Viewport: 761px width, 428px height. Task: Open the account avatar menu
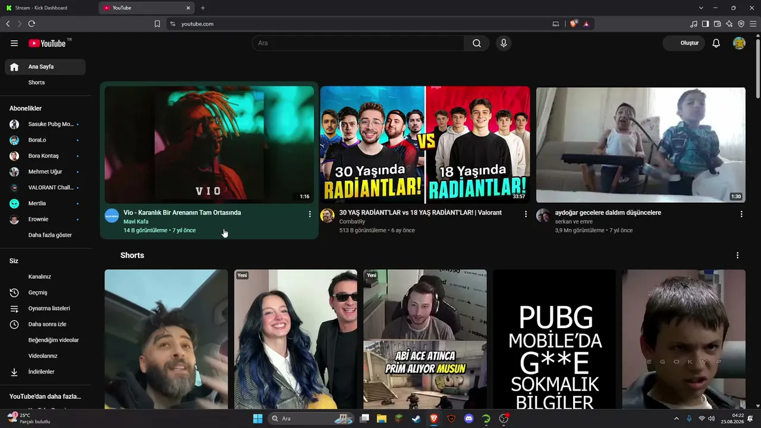(739, 43)
